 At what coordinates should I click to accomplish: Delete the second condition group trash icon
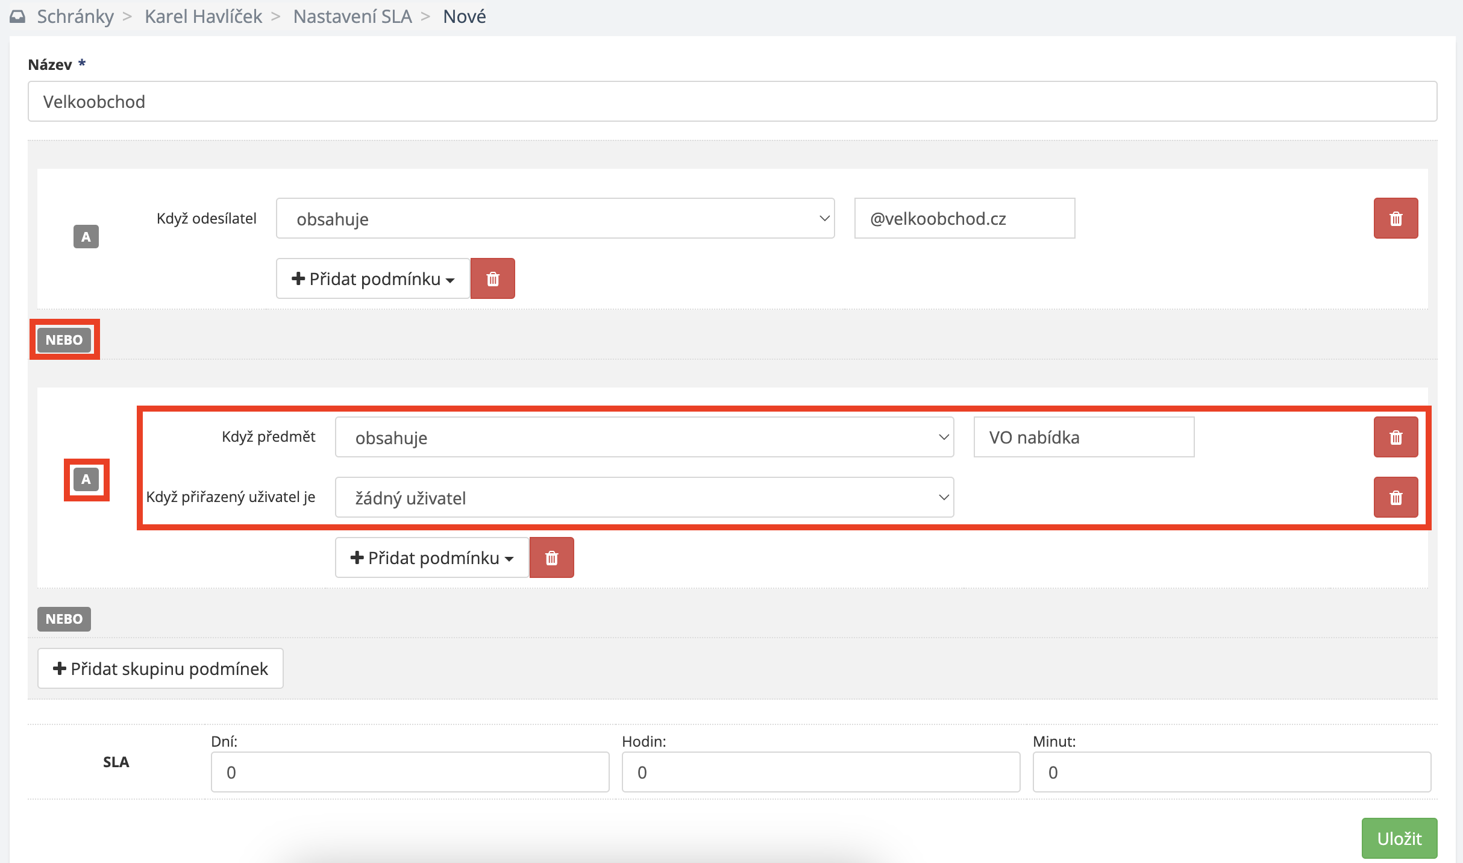click(551, 557)
